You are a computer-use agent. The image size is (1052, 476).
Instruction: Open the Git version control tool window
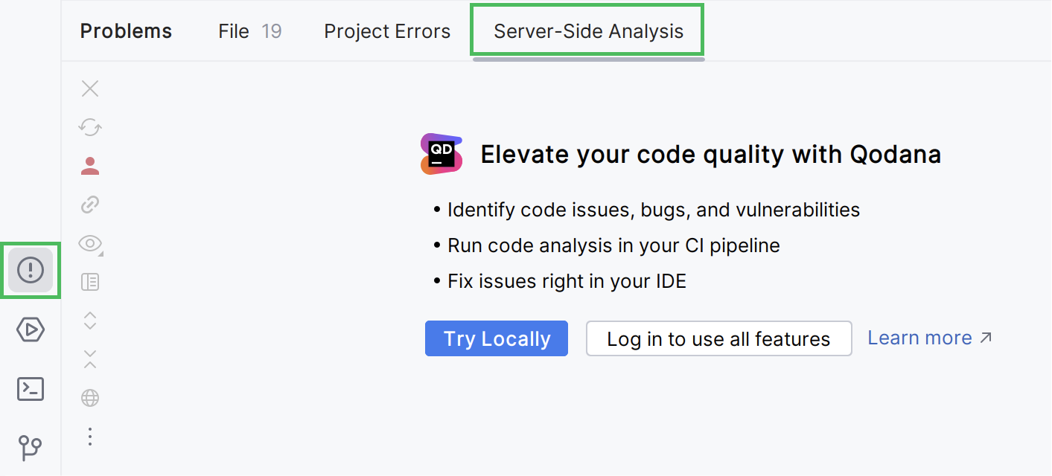tap(31, 448)
